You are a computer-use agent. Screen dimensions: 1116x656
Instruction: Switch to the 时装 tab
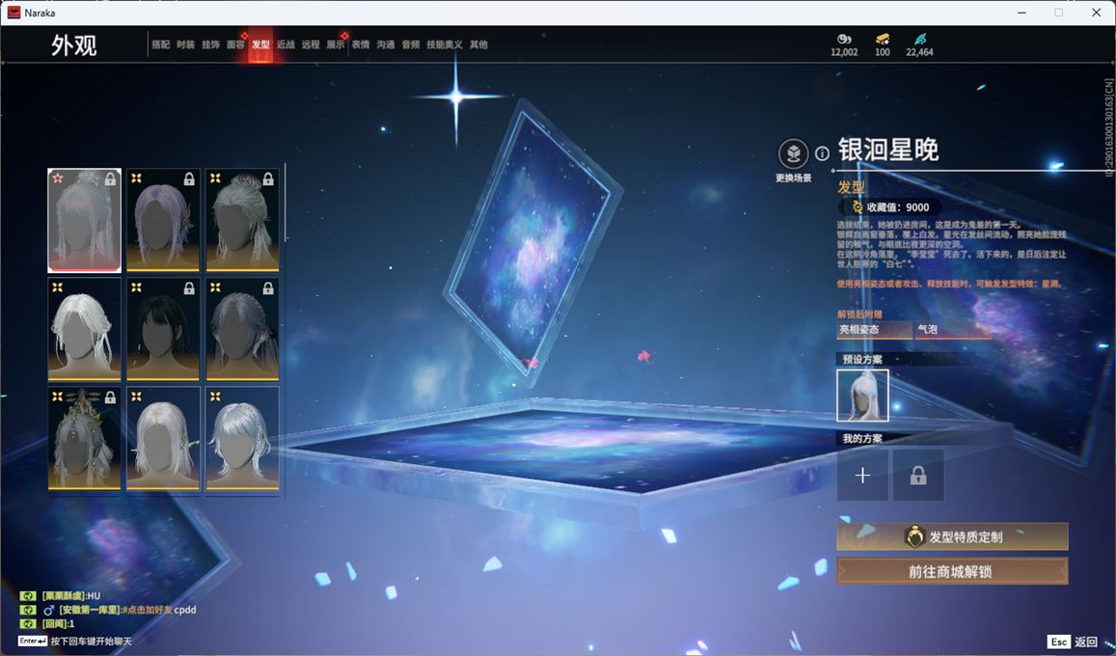click(x=185, y=44)
